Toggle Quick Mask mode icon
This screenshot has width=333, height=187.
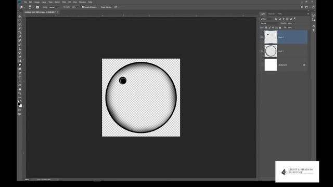click(x=20, y=110)
